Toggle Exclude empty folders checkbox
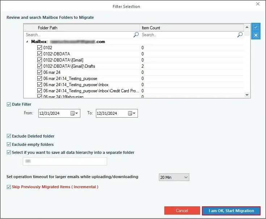 point(9,144)
